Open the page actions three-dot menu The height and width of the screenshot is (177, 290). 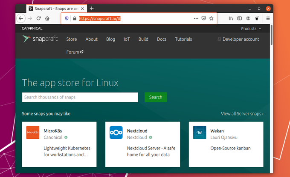pyautogui.click(x=196, y=18)
